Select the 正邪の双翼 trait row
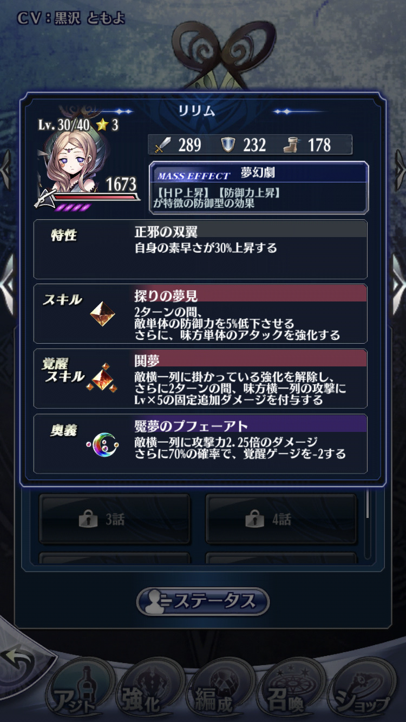 point(200,250)
